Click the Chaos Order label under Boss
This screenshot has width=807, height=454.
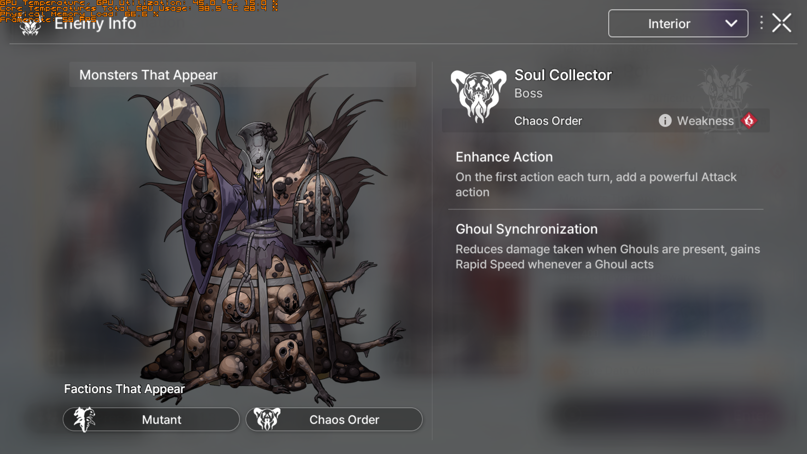548,121
